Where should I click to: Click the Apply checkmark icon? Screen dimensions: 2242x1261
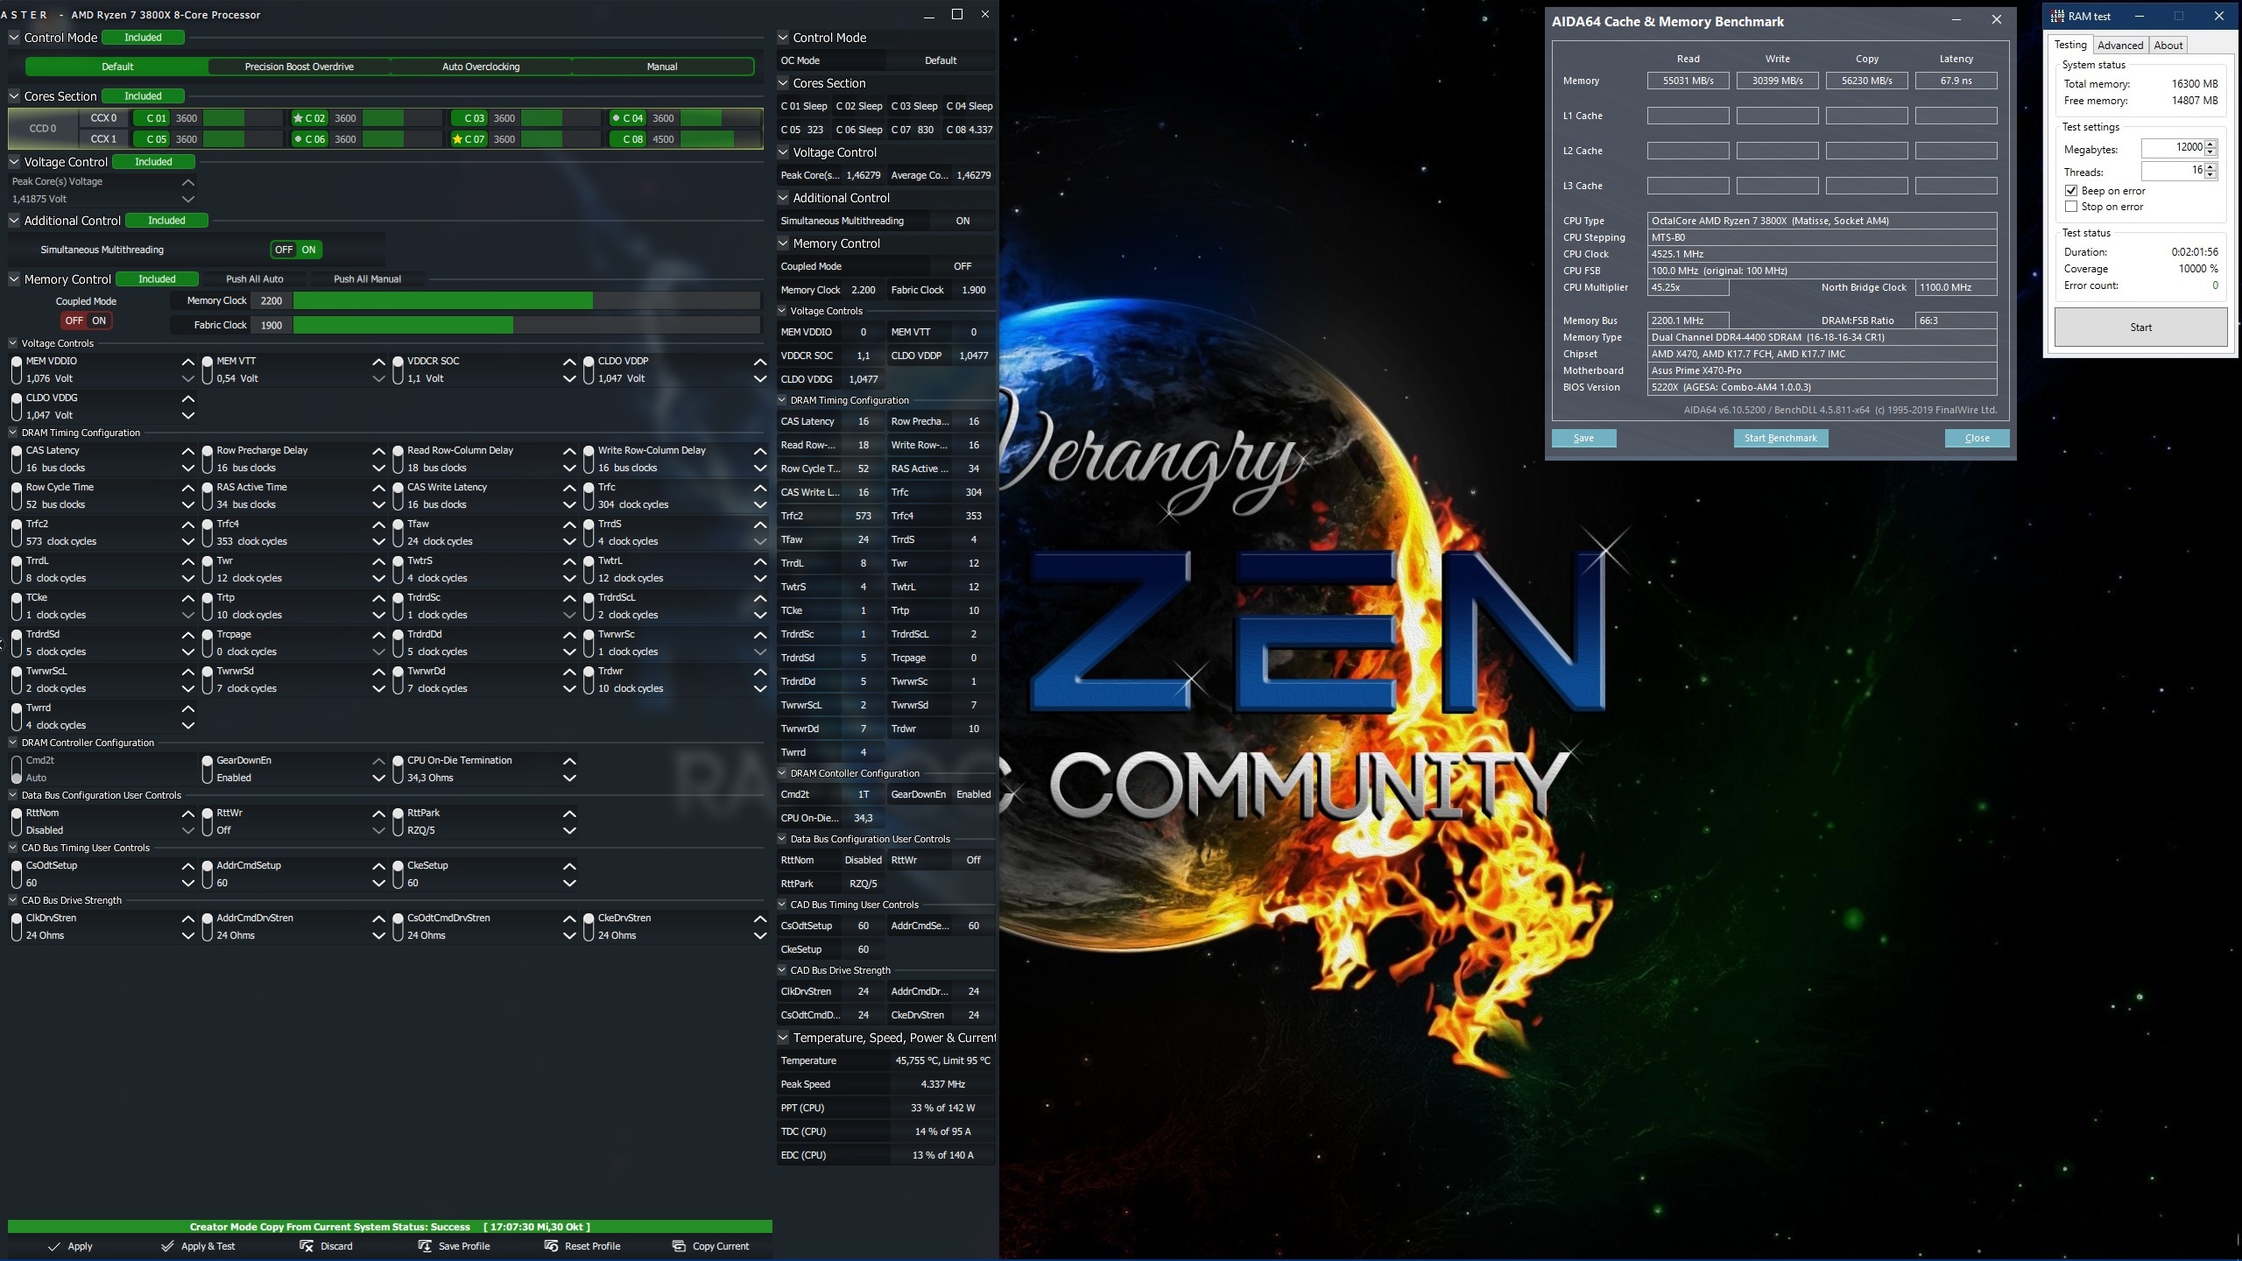click(x=54, y=1246)
